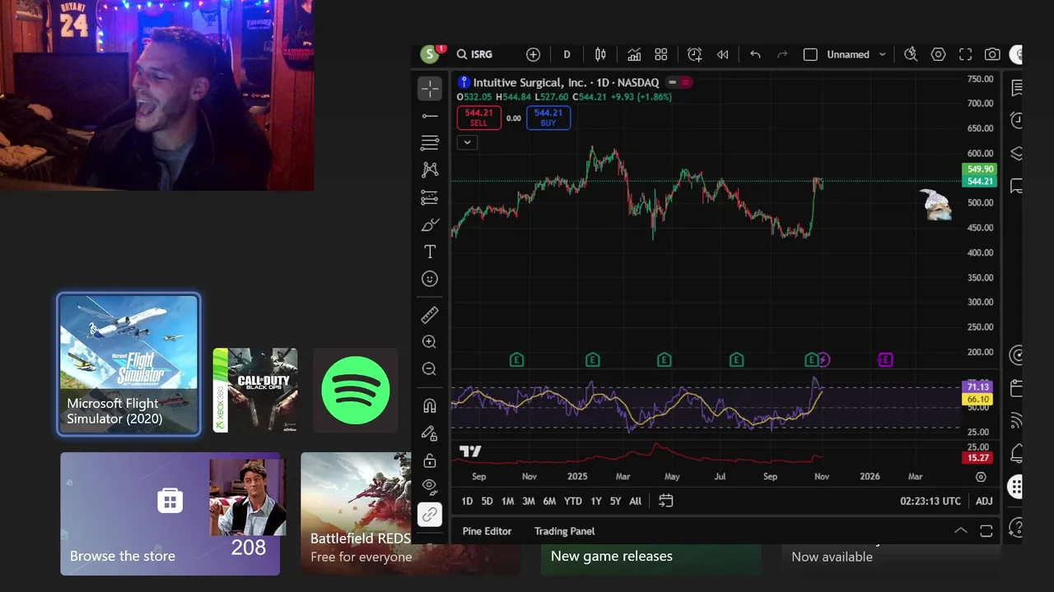The width and height of the screenshot is (1054, 592).
Task: Show All time range
Action: [x=636, y=501]
